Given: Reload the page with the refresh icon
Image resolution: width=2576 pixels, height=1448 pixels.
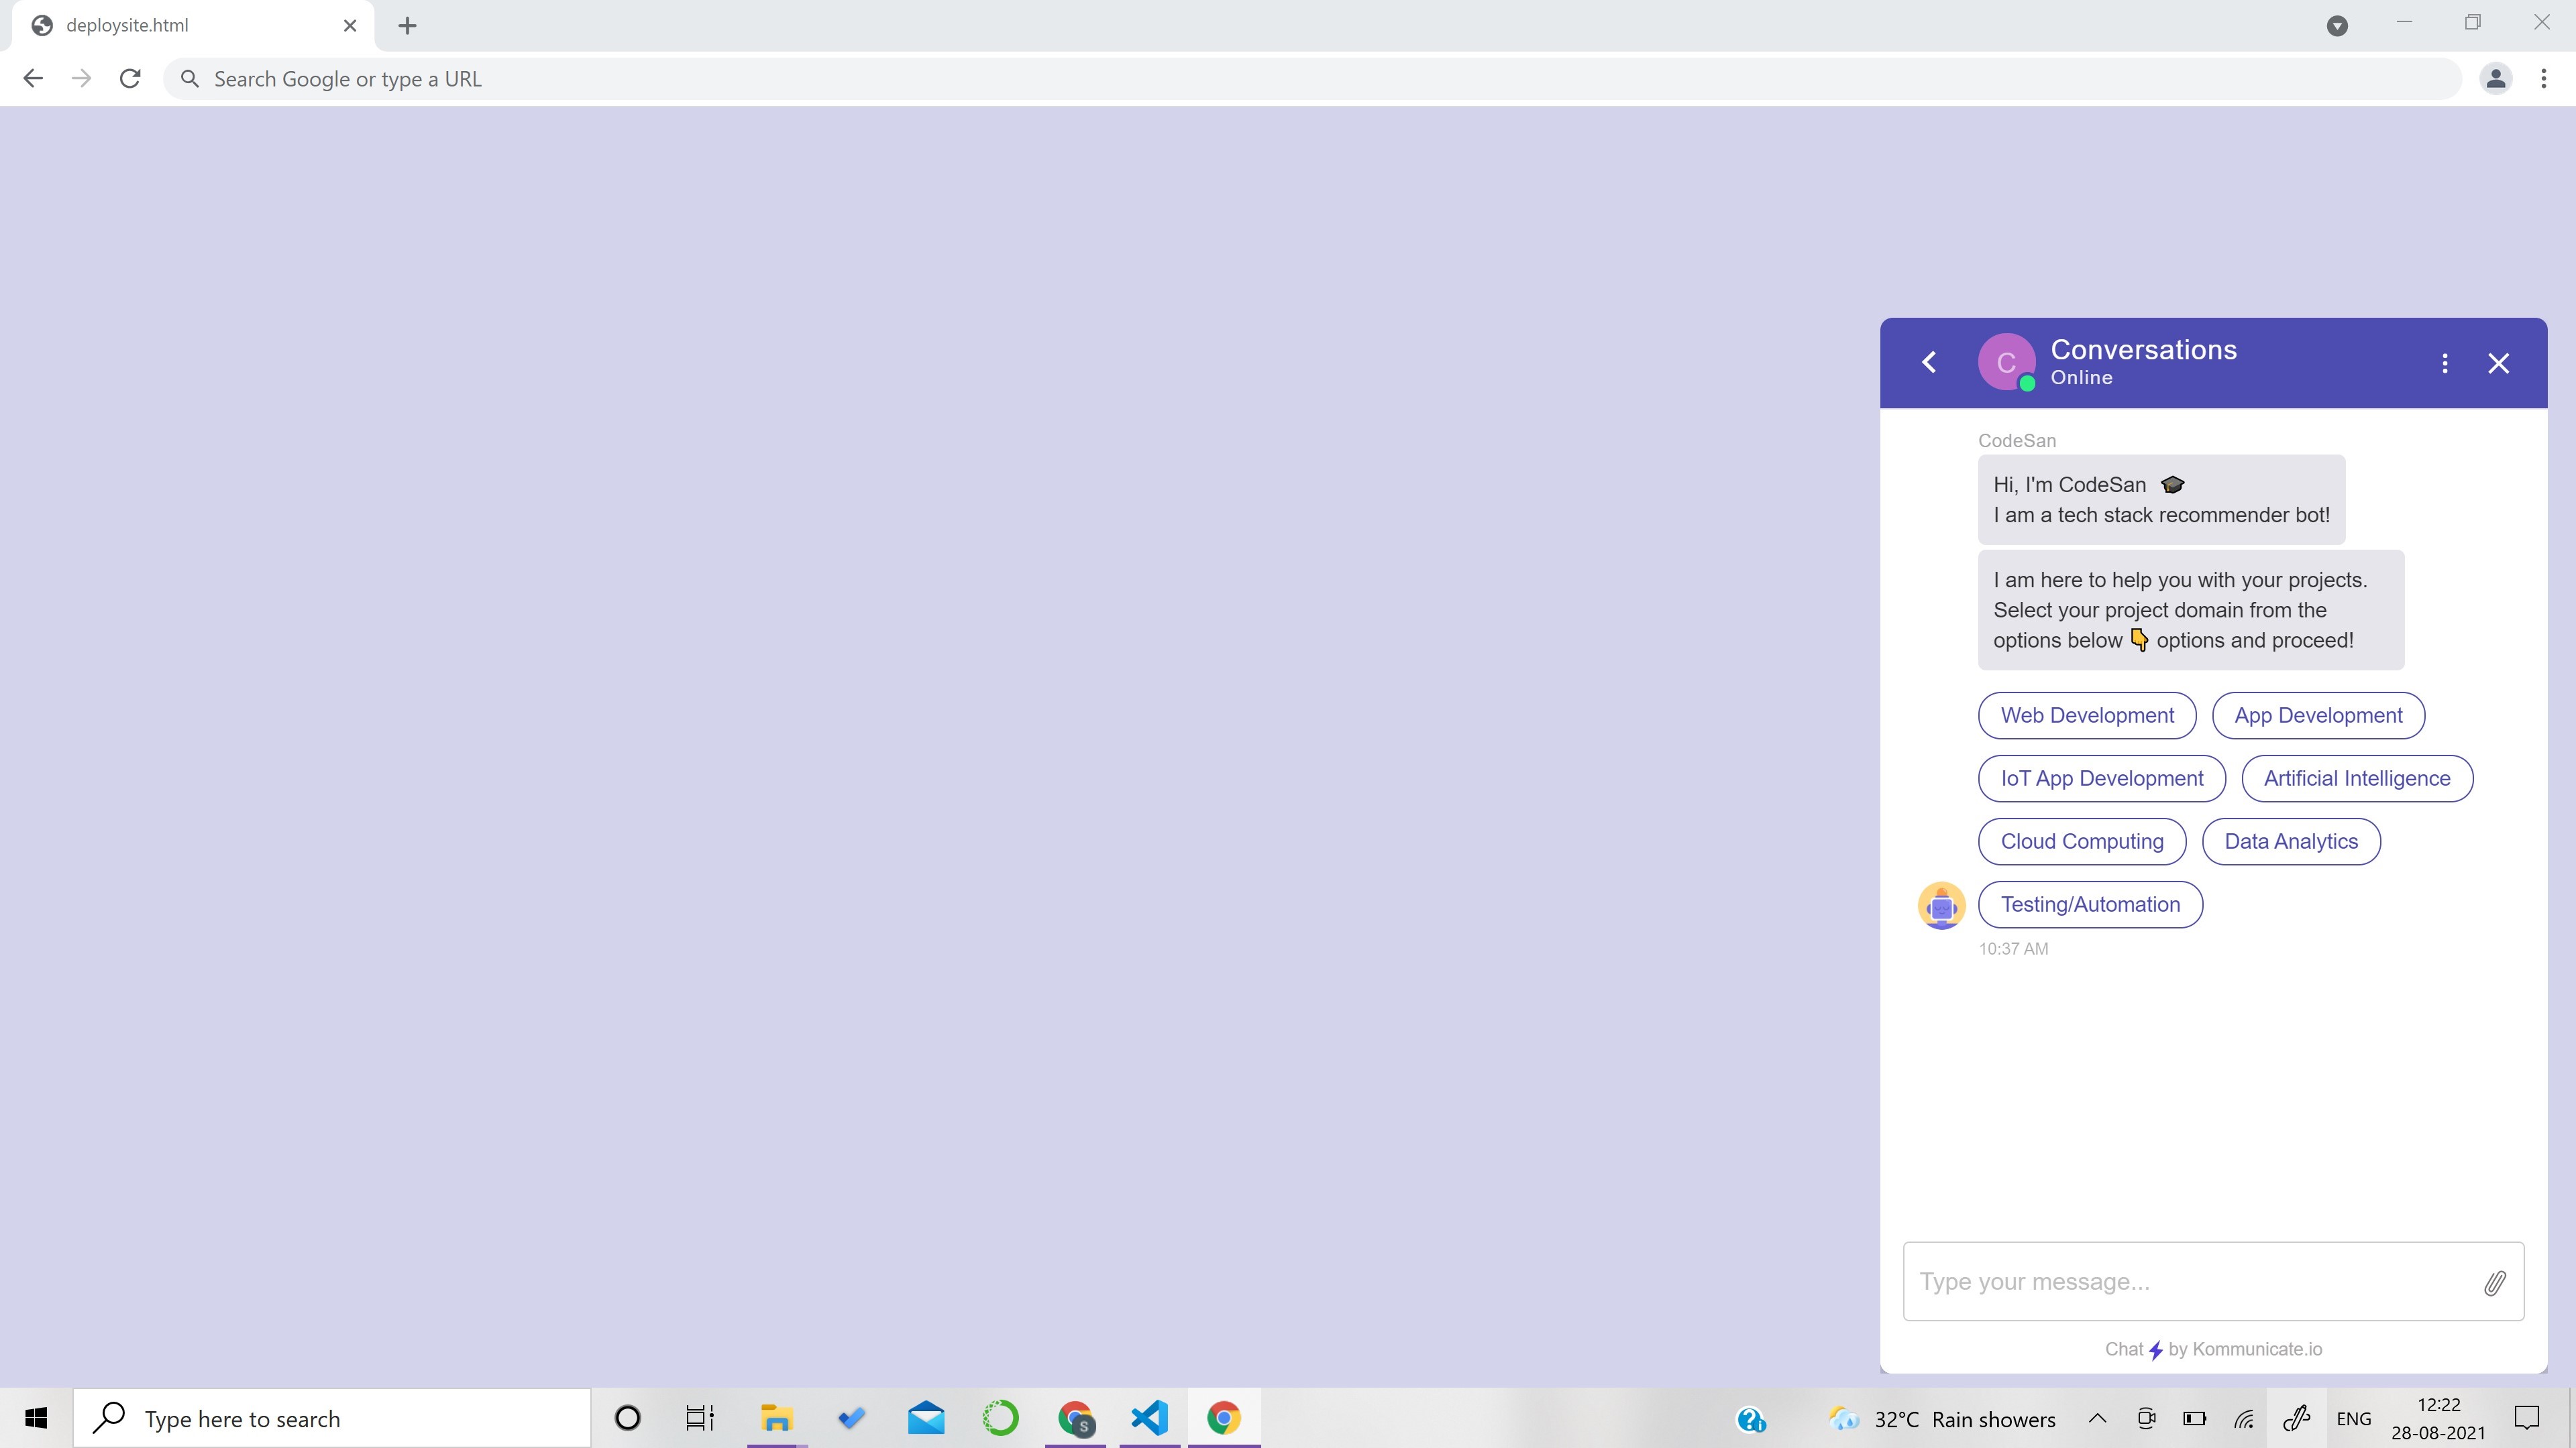Looking at the screenshot, I should 130,79.
